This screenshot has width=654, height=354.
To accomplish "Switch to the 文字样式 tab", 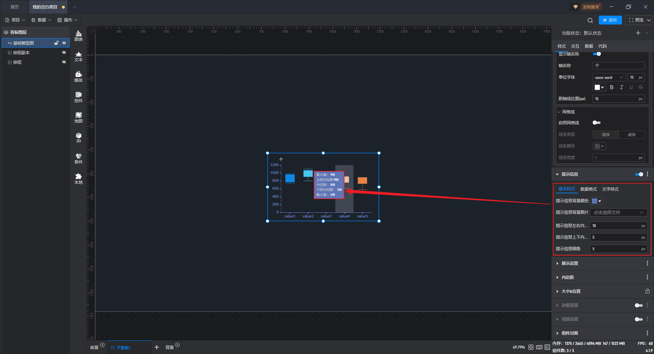I will click(x=610, y=189).
